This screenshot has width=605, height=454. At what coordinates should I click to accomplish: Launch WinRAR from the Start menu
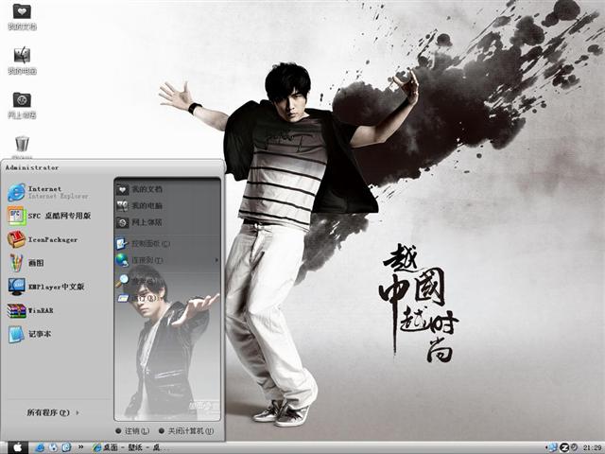click(40, 309)
